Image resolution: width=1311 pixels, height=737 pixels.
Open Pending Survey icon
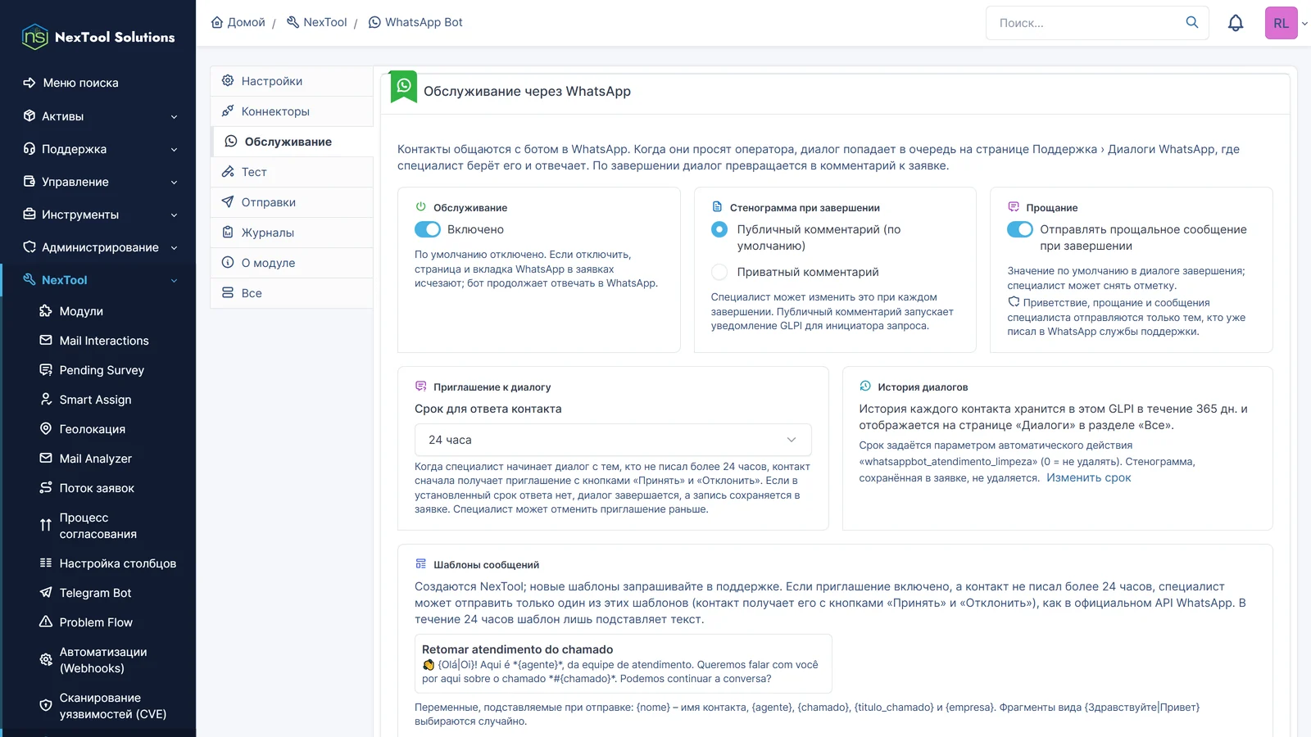click(46, 369)
